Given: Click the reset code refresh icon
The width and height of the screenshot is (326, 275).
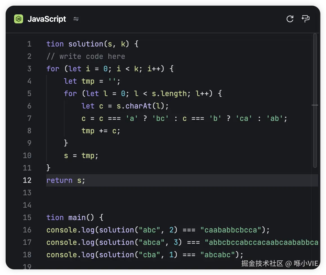Looking at the screenshot, I should [x=290, y=19].
